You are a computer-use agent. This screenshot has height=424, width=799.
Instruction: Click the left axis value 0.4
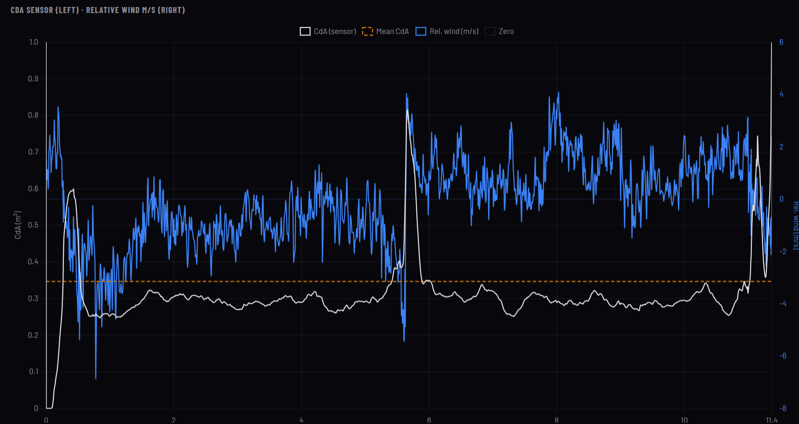pos(34,262)
